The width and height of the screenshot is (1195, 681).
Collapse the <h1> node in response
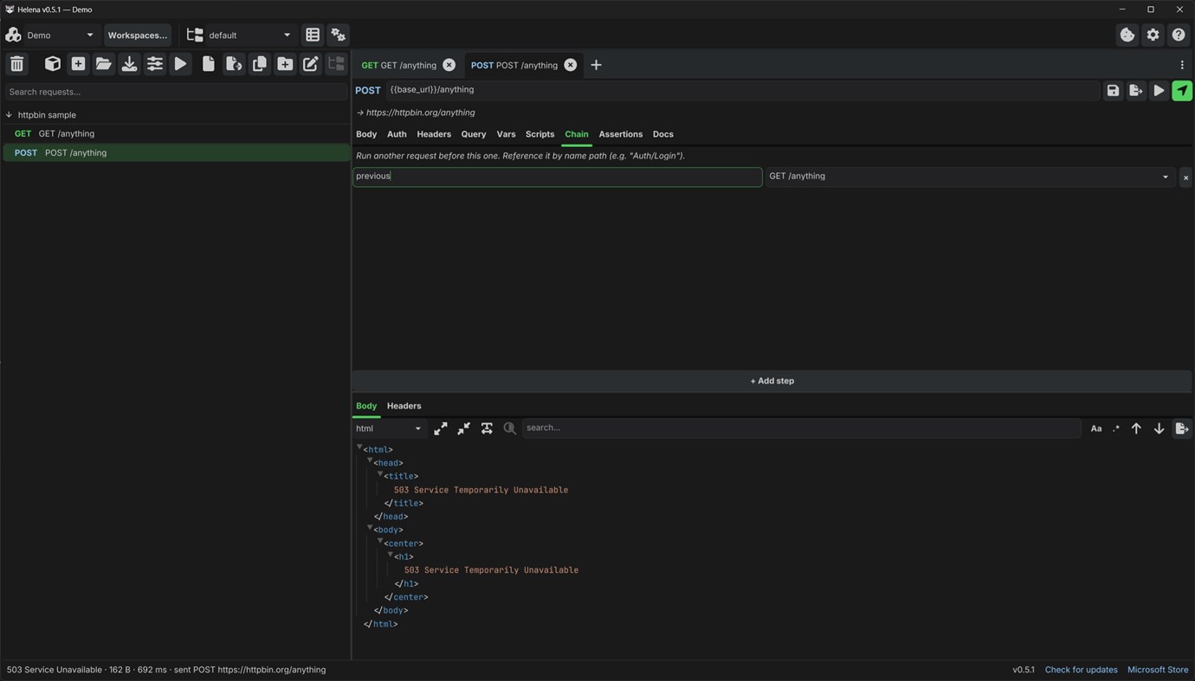391,555
